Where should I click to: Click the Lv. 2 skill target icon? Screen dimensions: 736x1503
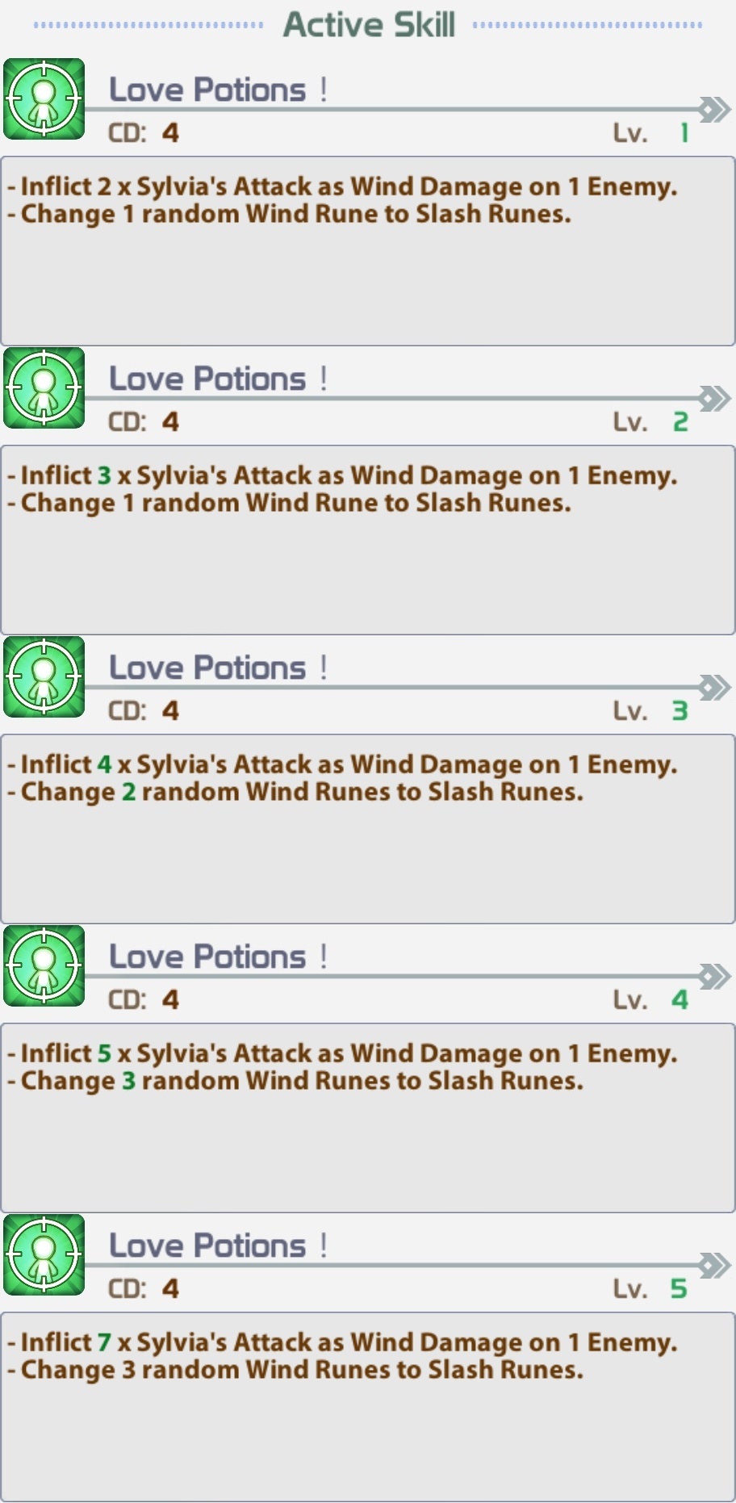tap(44, 388)
